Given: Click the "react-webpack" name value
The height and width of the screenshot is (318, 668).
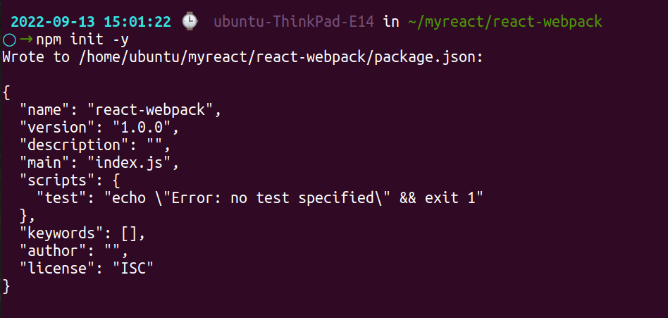Looking at the screenshot, I should (x=150, y=110).
